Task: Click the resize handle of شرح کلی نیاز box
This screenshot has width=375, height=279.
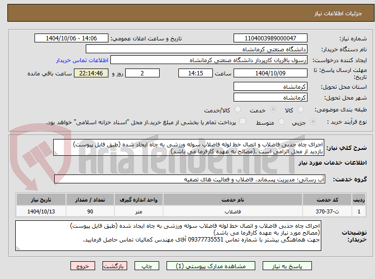Action: (x=56, y=153)
